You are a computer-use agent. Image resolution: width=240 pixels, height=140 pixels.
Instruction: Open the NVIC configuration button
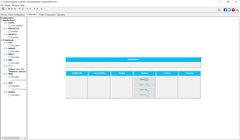pos(144,90)
